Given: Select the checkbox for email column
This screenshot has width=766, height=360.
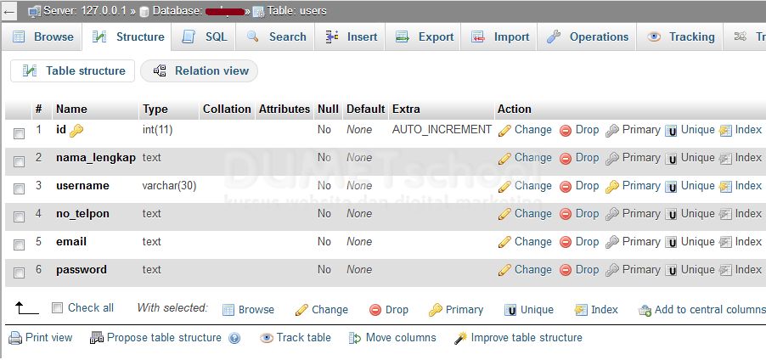Looking at the screenshot, I should tap(19, 245).
